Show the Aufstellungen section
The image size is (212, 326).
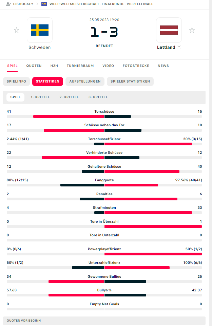coord(85,81)
